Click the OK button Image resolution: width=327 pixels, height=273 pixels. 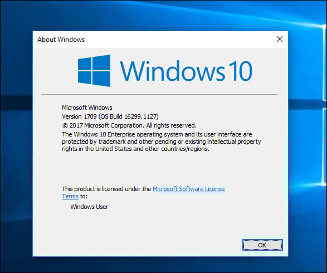(262, 245)
